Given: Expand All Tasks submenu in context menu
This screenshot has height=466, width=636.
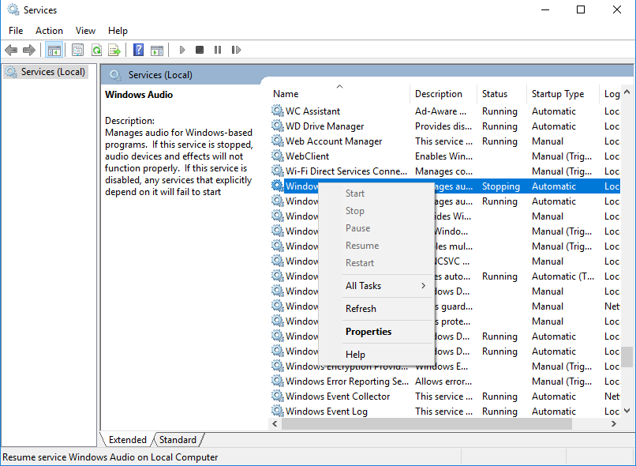Looking at the screenshot, I should point(376,286).
